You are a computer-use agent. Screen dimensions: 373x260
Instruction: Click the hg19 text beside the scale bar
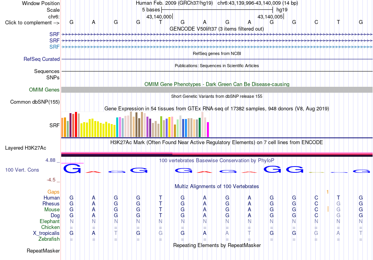282,10
